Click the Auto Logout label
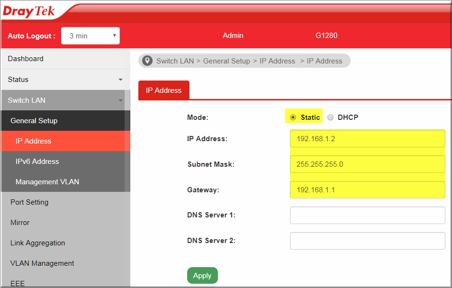 (x=31, y=36)
